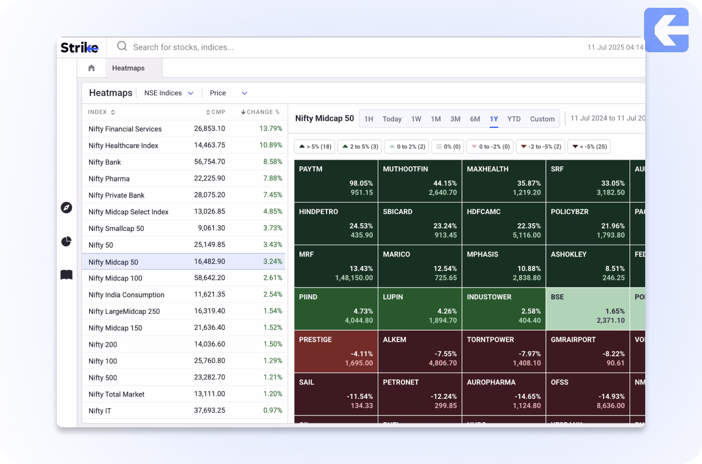
Task: Click the search magnifier icon
Action: pos(122,47)
